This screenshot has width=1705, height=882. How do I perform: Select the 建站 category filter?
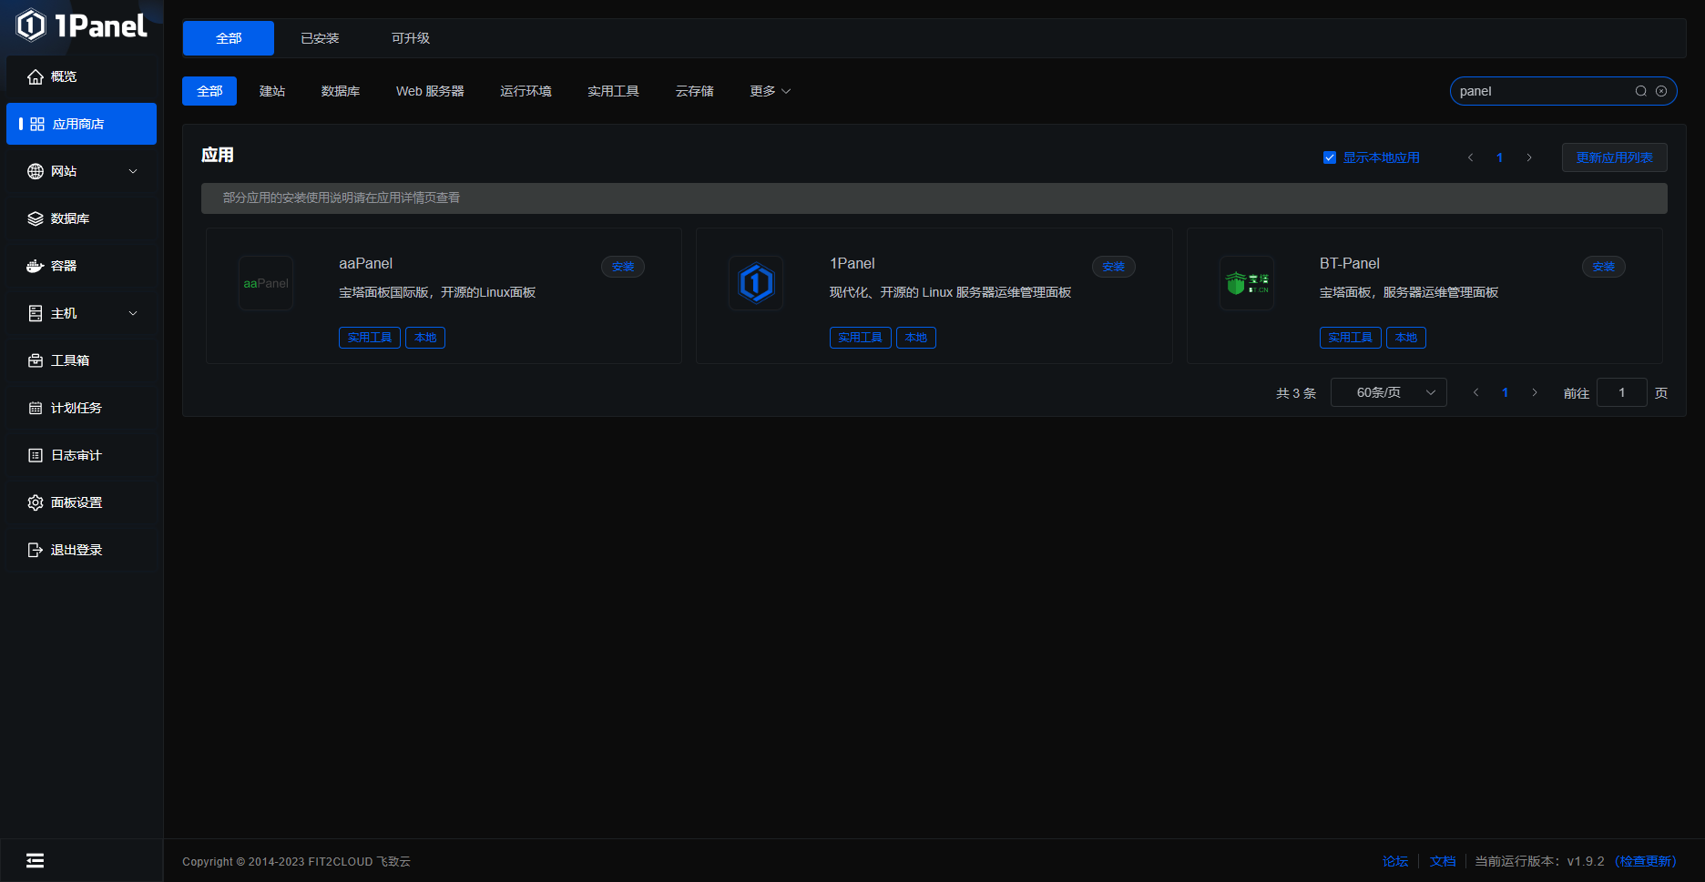pyautogui.click(x=272, y=91)
